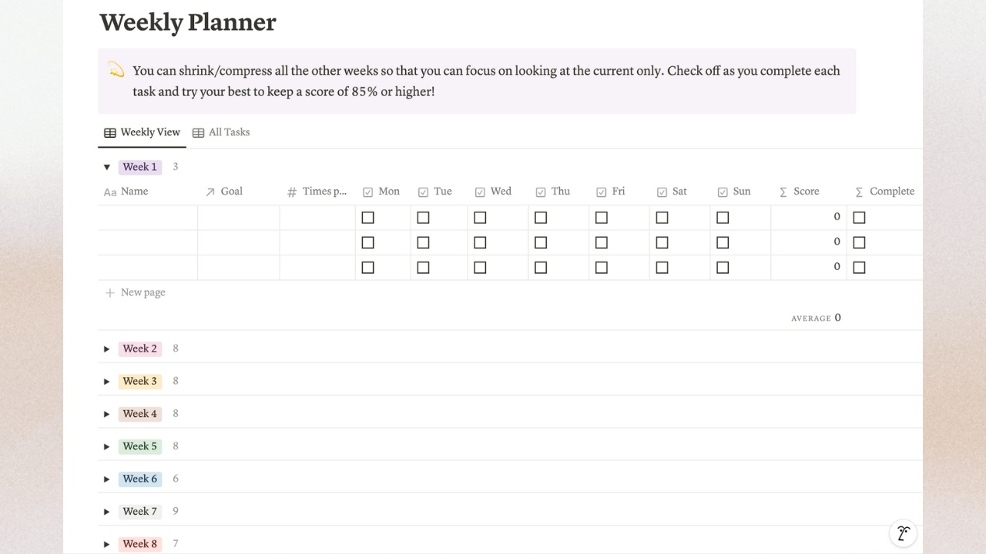Expand the Week 2 group
The width and height of the screenshot is (986, 554).
pos(106,349)
